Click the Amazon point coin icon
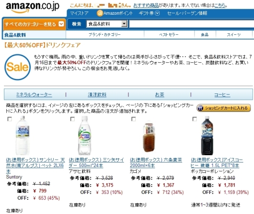This screenshot has height=214, width=254. tap(100, 13)
